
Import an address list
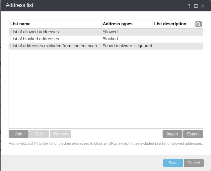coord(172,134)
